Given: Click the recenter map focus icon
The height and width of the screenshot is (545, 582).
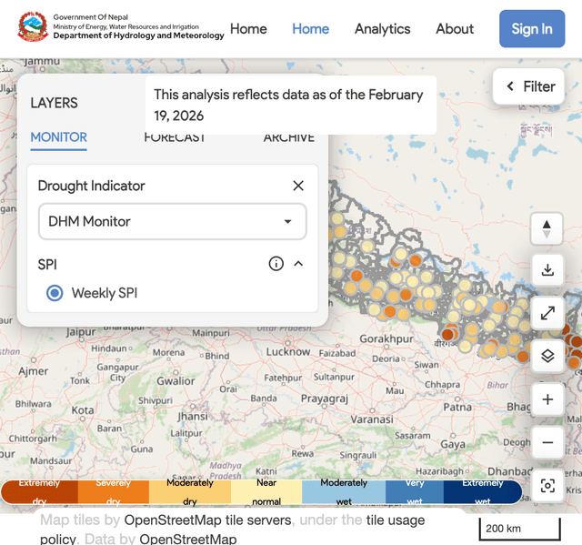Looking at the screenshot, I should [x=547, y=486].
